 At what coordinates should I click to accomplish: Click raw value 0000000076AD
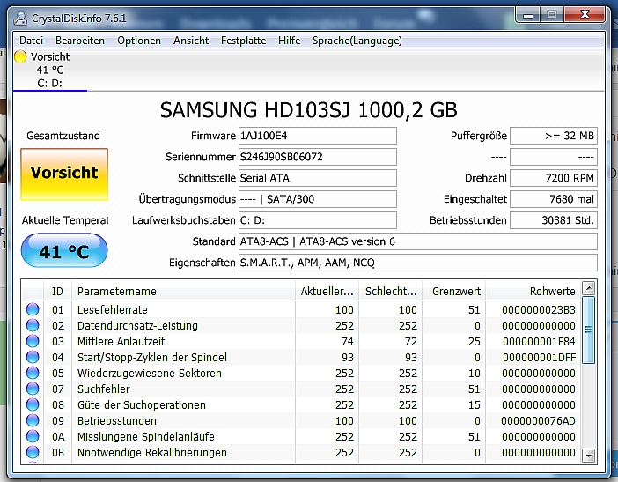[x=538, y=421]
